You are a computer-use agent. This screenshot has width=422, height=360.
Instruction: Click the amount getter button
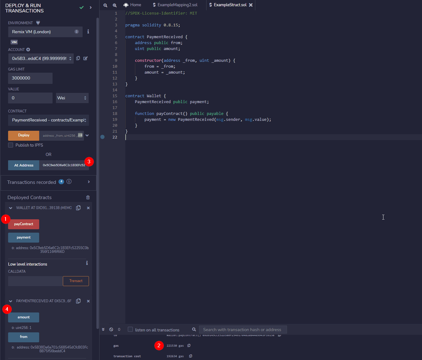click(24, 317)
